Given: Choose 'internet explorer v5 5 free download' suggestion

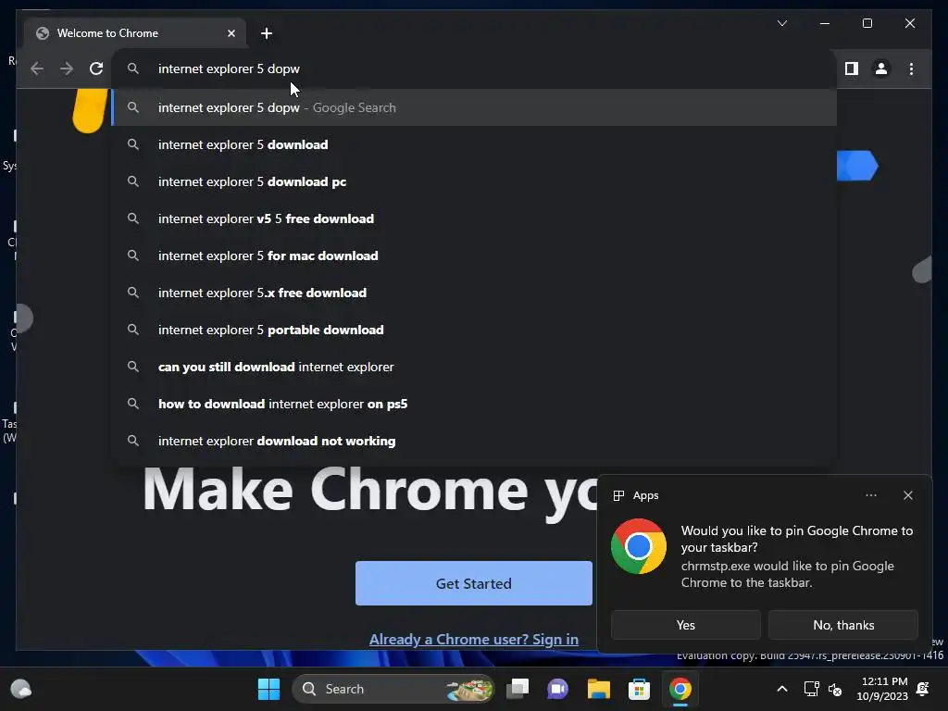Looking at the screenshot, I should click(x=474, y=218).
